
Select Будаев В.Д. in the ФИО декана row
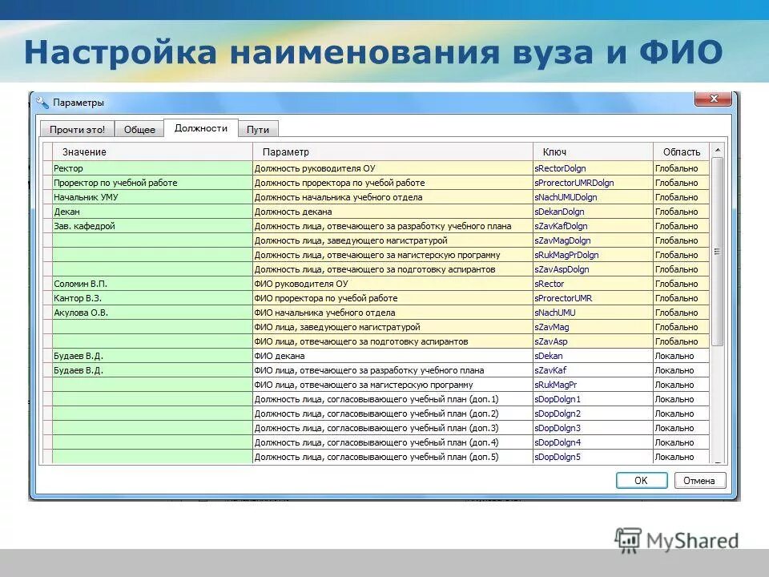coord(152,356)
